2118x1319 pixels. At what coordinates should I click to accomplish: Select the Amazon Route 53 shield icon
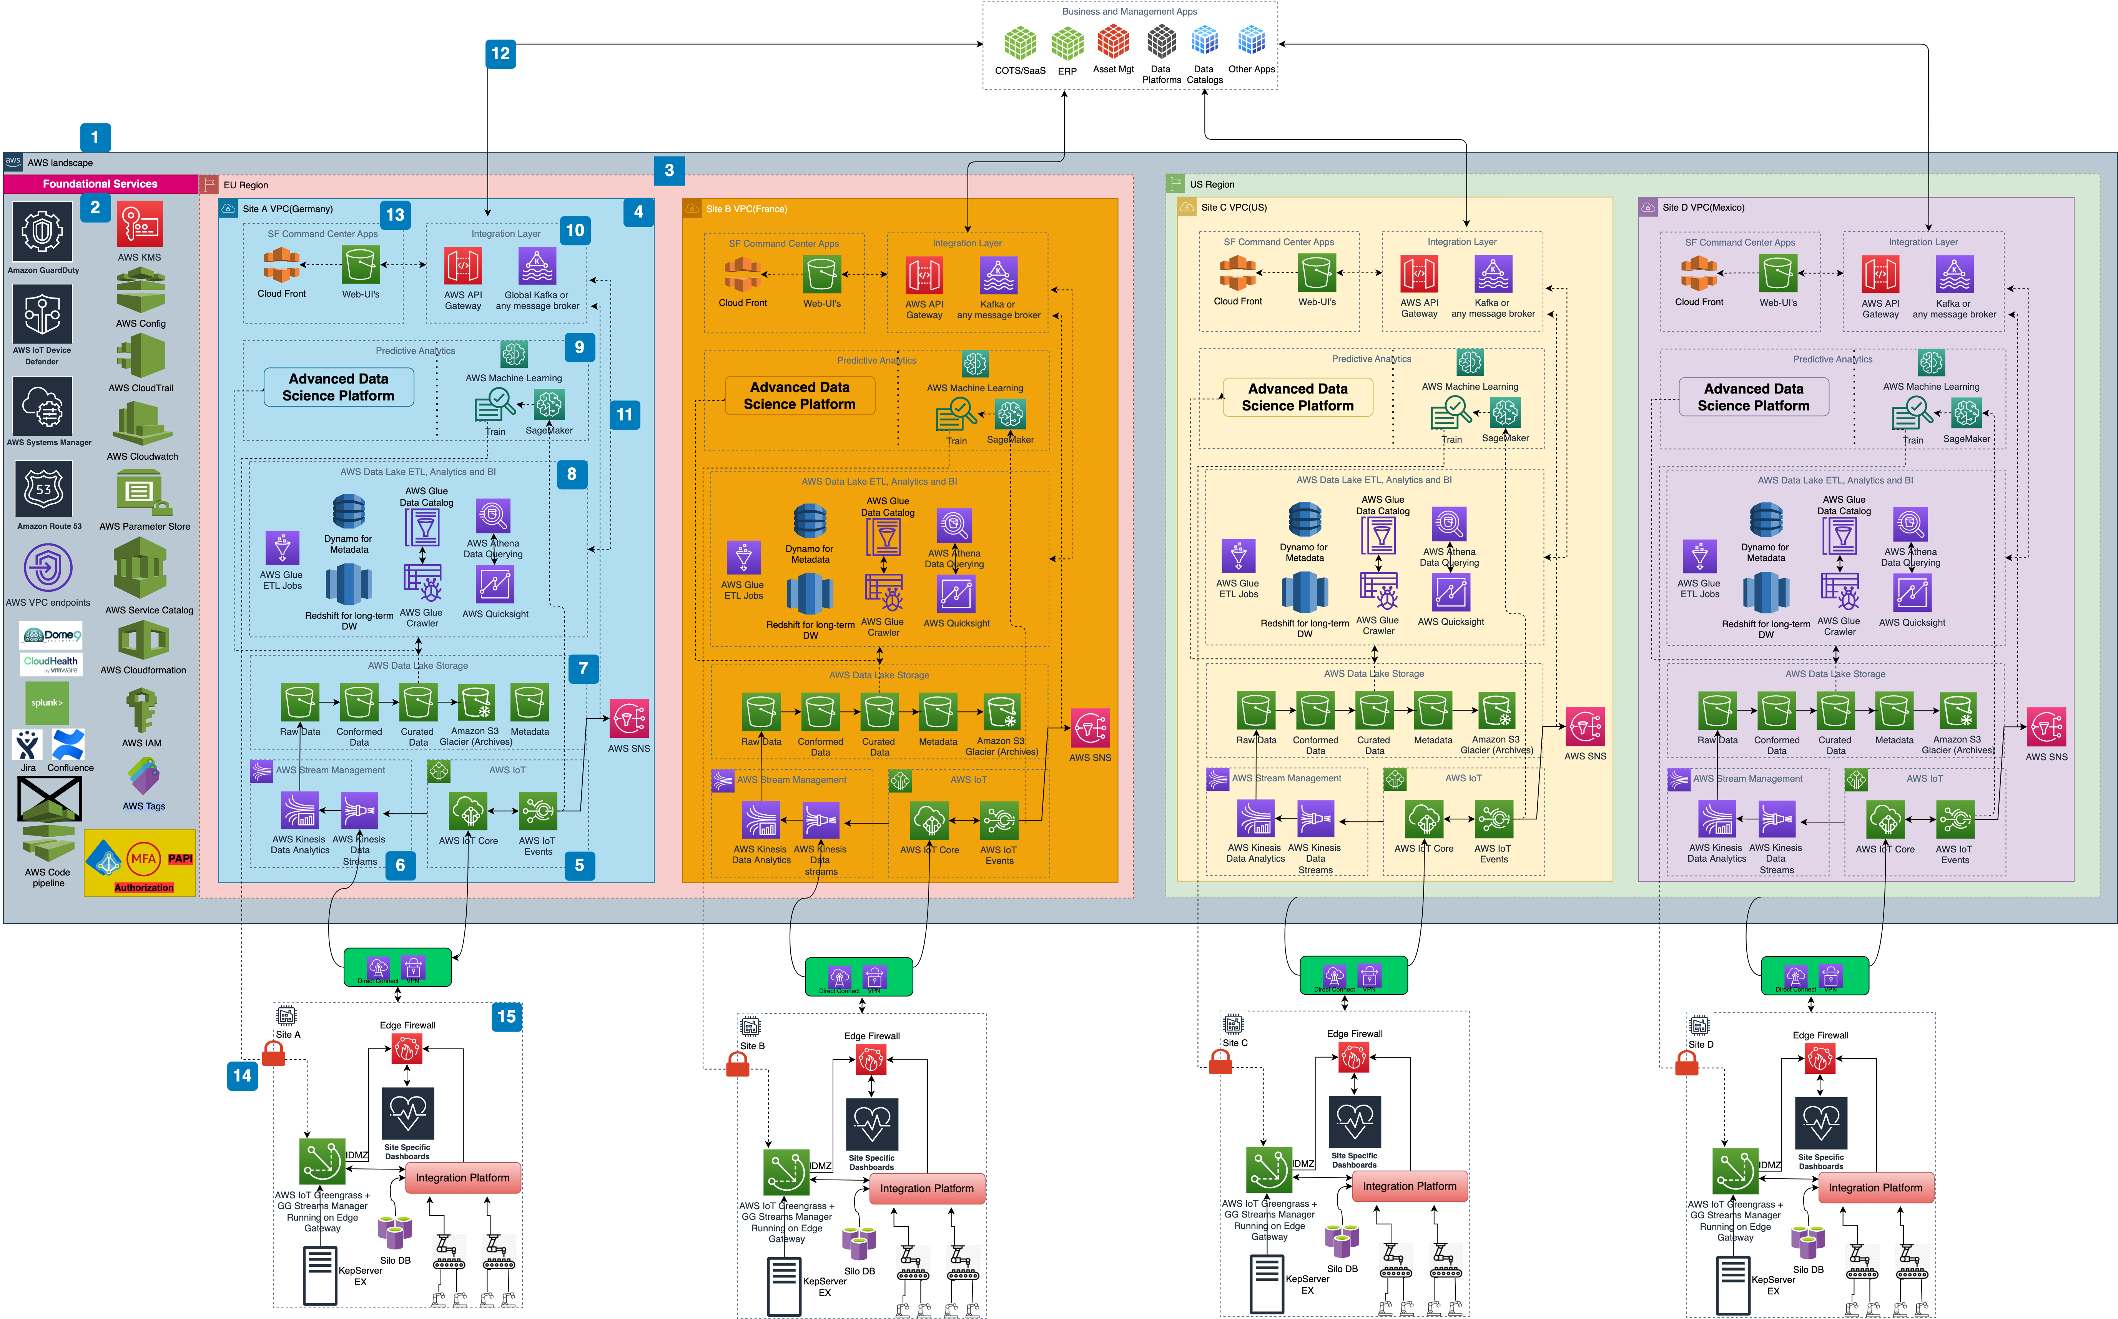pyautogui.click(x=43, y=489)
